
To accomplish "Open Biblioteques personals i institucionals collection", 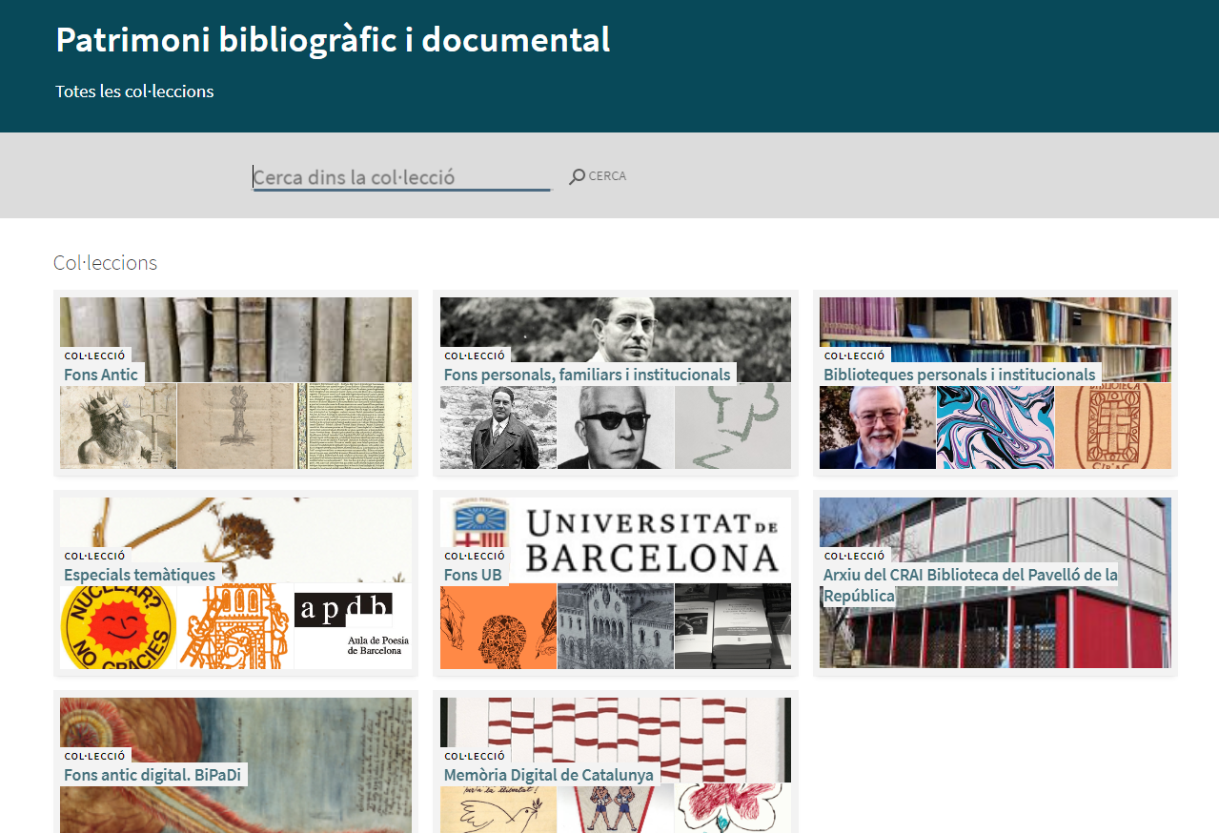I will [x=959, y=375].
